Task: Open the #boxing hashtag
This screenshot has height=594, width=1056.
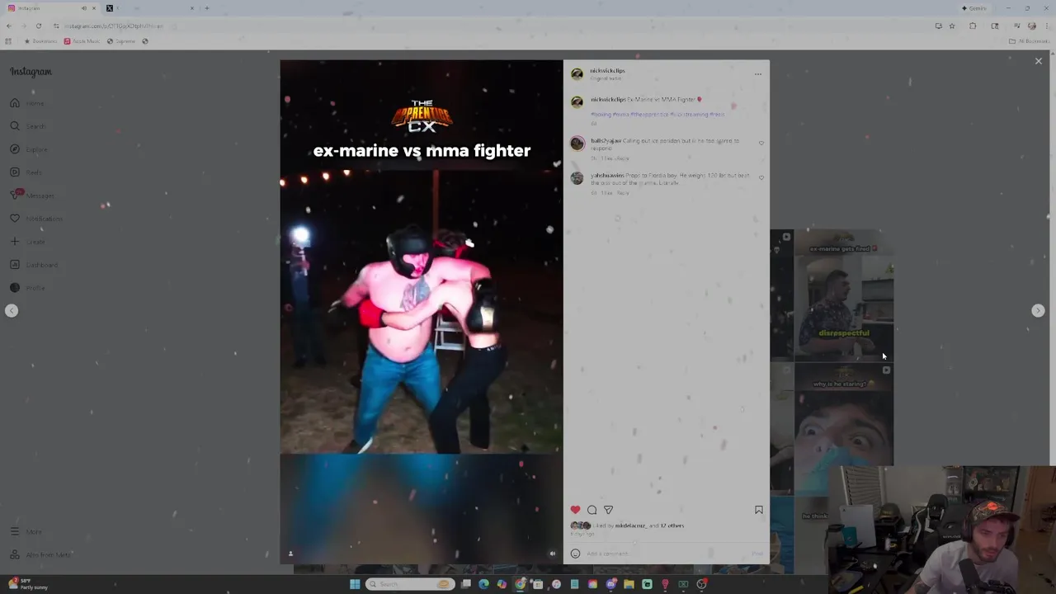Action: [601, 115]
